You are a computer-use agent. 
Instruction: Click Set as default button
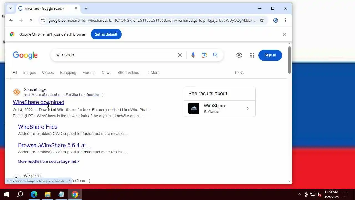106,34
